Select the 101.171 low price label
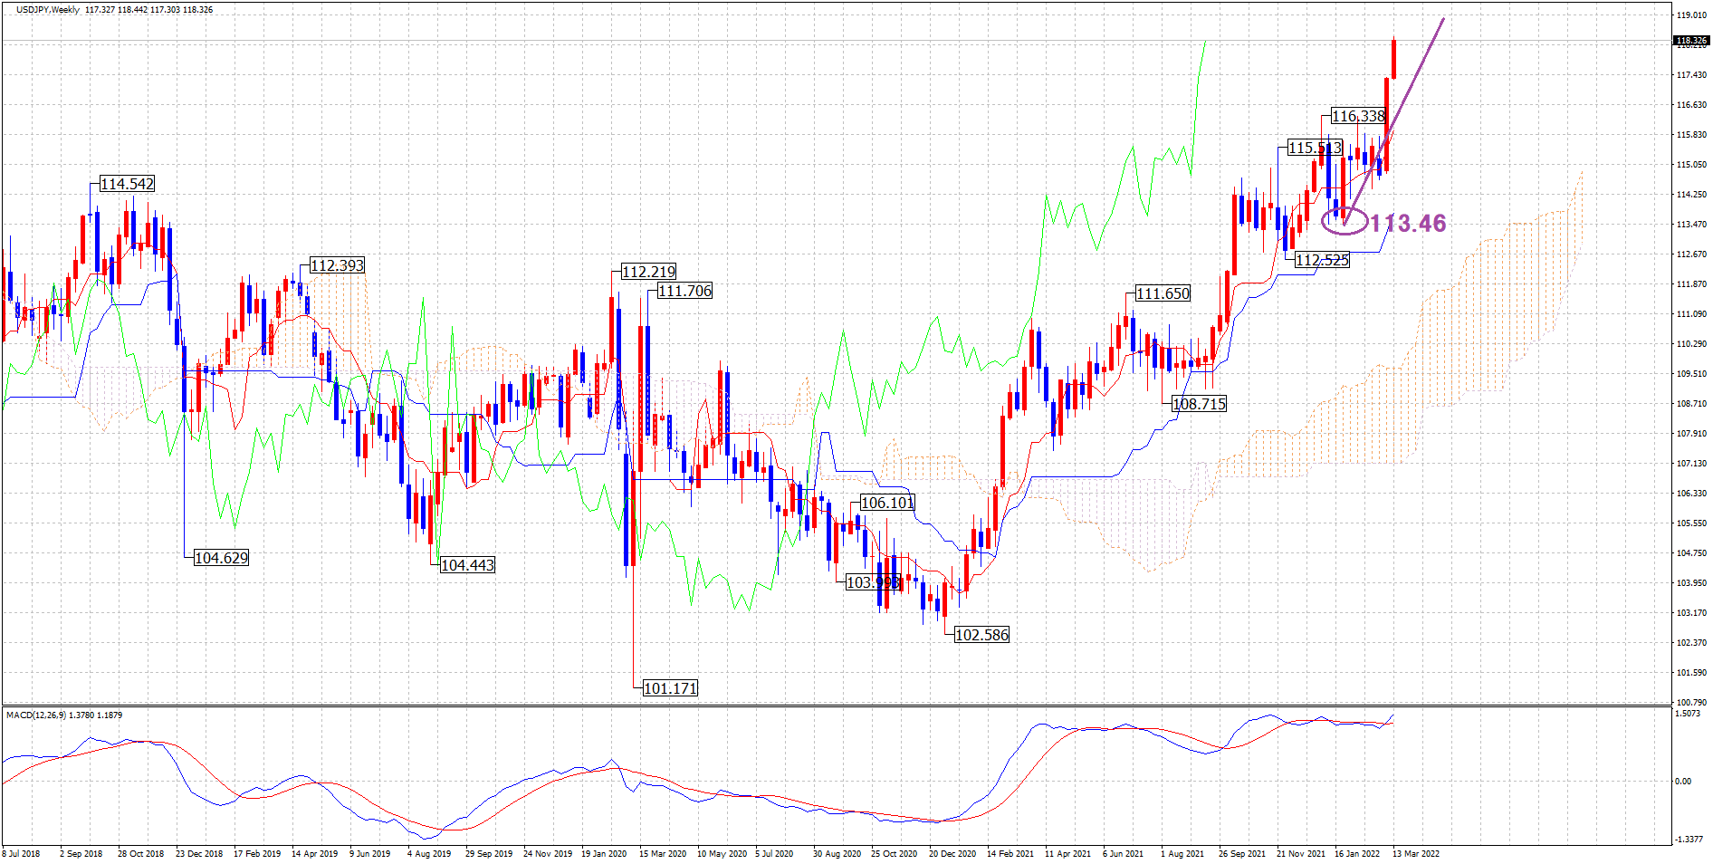This screenshot has width=1713, height=864. click(x=670, y=688)
